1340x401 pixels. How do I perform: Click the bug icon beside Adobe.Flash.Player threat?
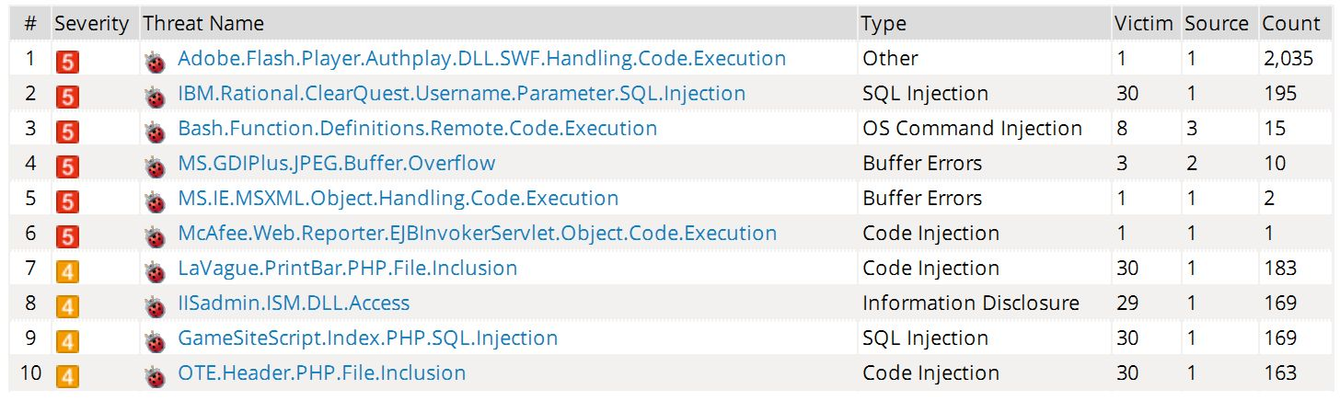click(x=155, y=62)
